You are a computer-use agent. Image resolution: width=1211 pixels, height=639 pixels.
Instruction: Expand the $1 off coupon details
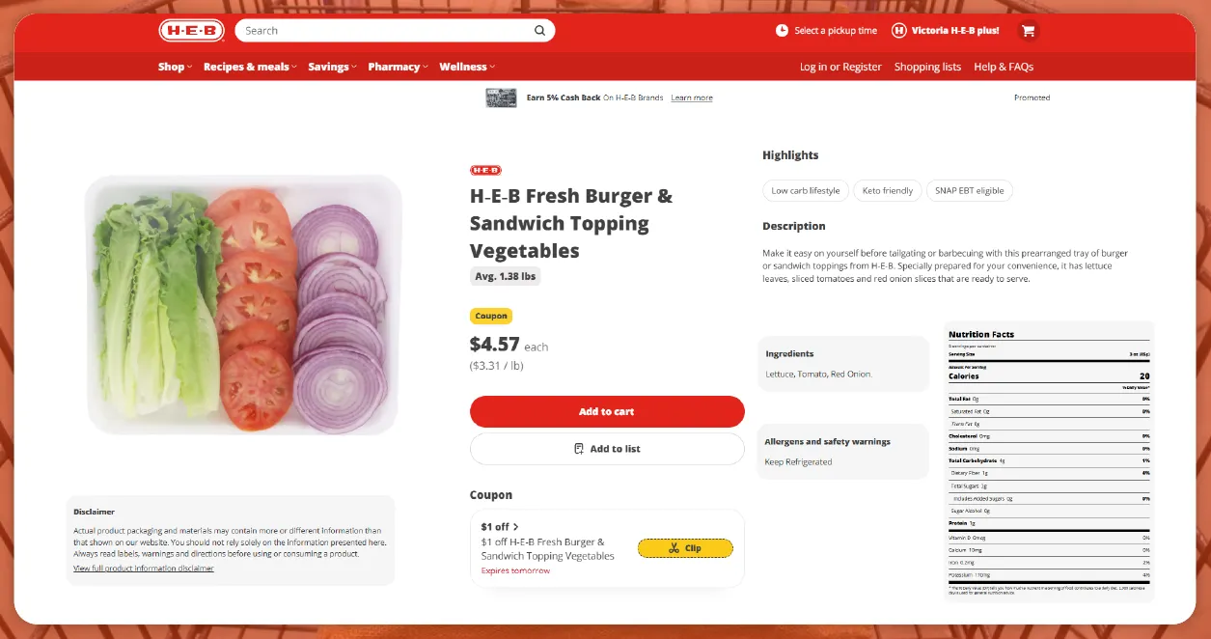click(500, 527)
